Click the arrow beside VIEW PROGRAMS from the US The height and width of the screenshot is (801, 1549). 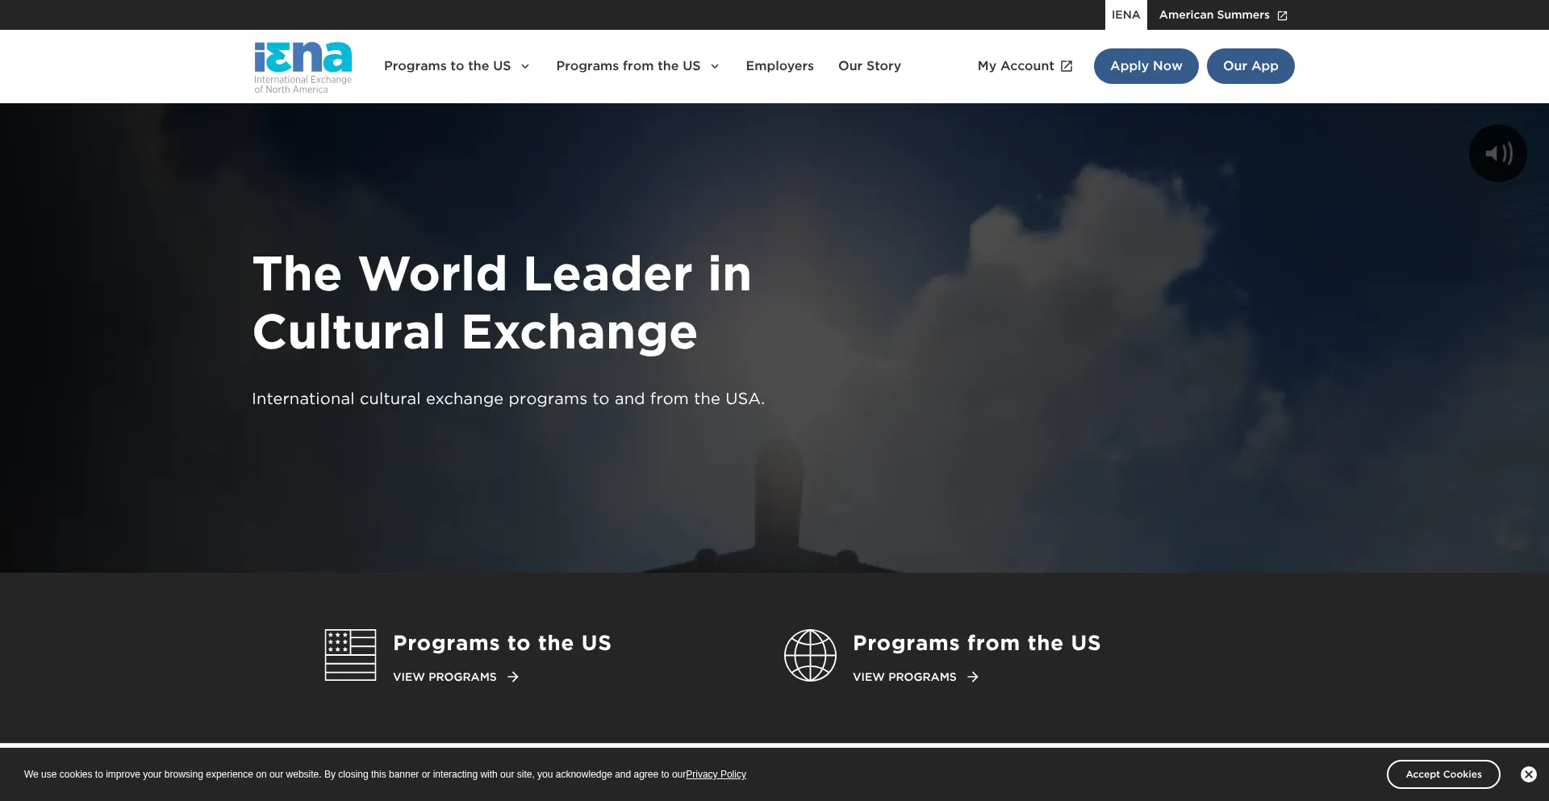pos(973,677)
